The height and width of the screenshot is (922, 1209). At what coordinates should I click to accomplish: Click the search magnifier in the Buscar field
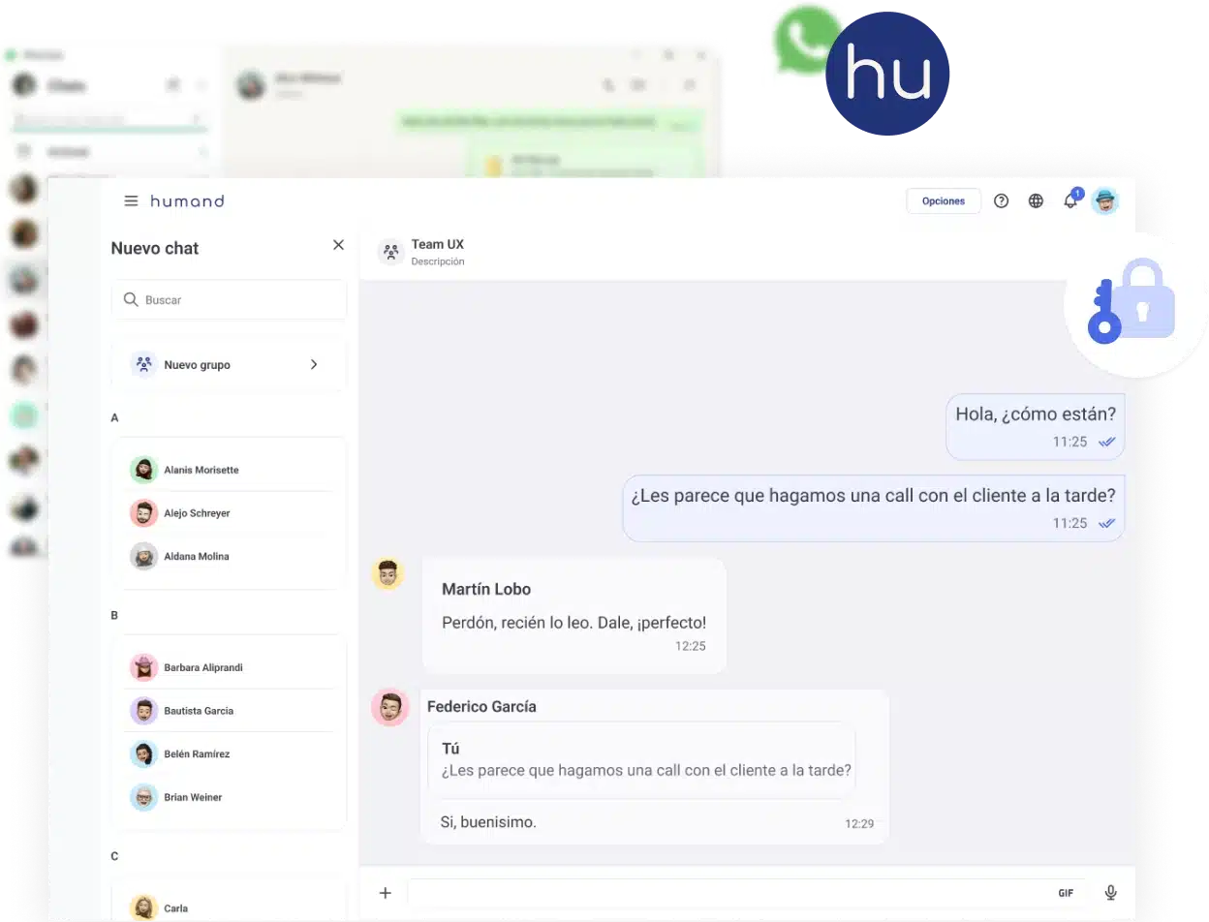tap(132, 299)
